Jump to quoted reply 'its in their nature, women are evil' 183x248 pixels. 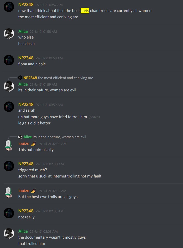pos(59,137)
